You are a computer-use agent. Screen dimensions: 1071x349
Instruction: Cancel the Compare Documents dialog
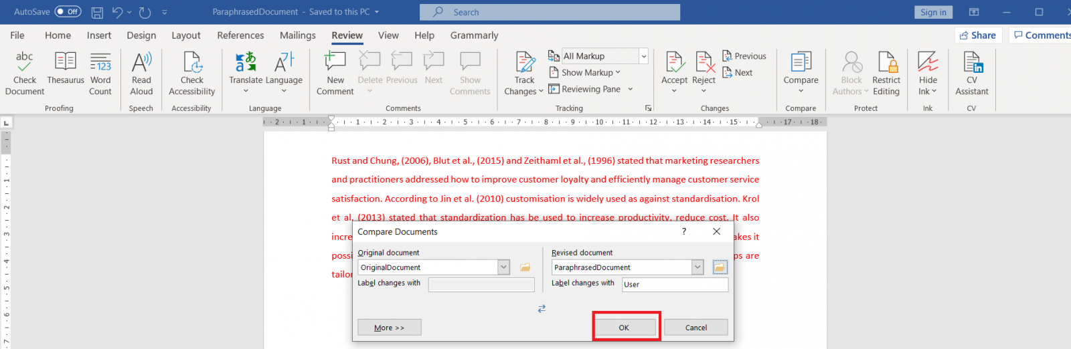pos(696,328)
